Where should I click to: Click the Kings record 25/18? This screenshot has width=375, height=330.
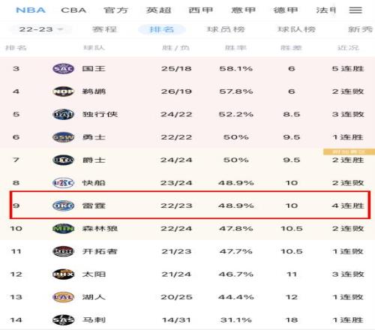point(176,68)
